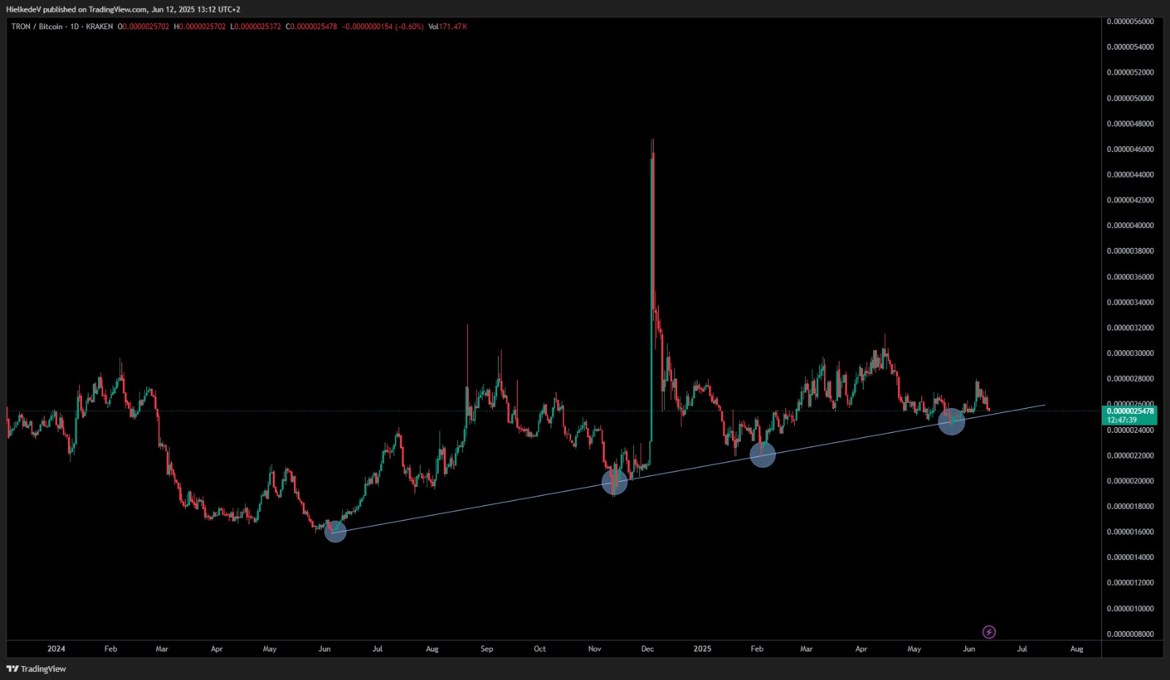Image resolution: width=1170 pixels, height=680 pixels.
Task: Click the Feb label after 2024 on time axis
Action: [110, 649]
